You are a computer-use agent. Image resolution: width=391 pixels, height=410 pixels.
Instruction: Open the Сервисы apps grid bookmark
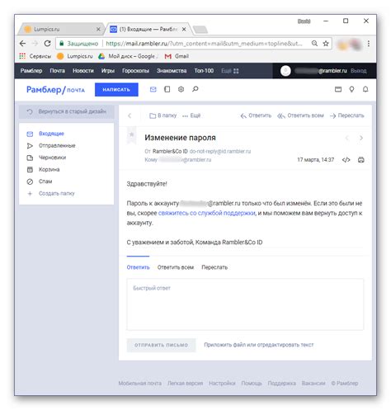(35, 56)
